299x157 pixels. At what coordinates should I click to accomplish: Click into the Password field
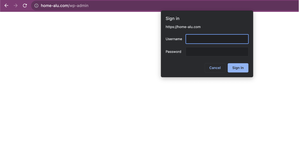[x=217, y=52]
